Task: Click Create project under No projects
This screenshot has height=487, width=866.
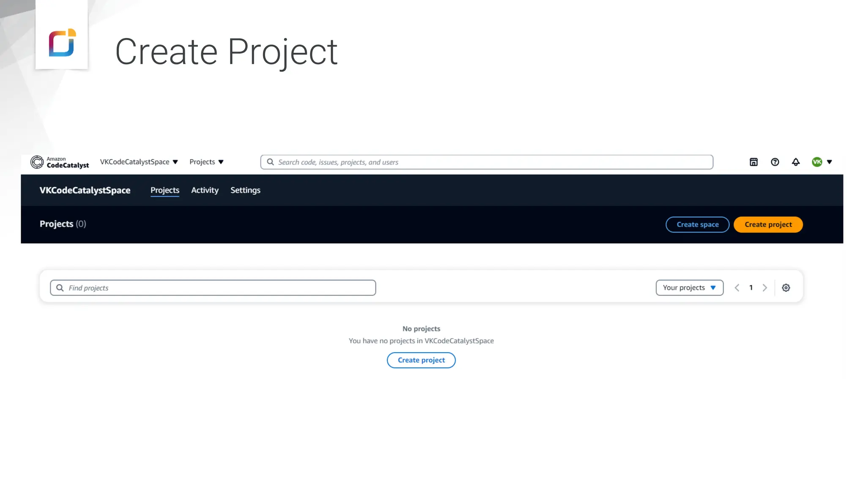Action: tap(421, 360)
